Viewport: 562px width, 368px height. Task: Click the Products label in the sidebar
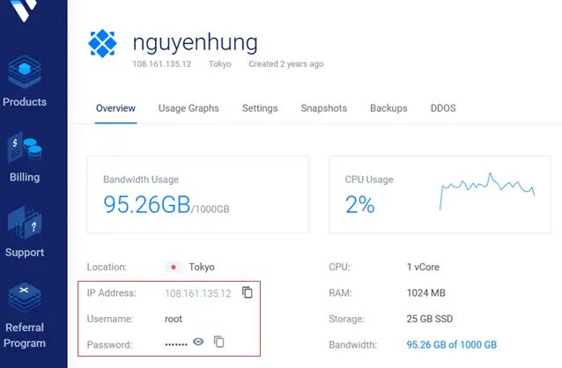[25, 102]
